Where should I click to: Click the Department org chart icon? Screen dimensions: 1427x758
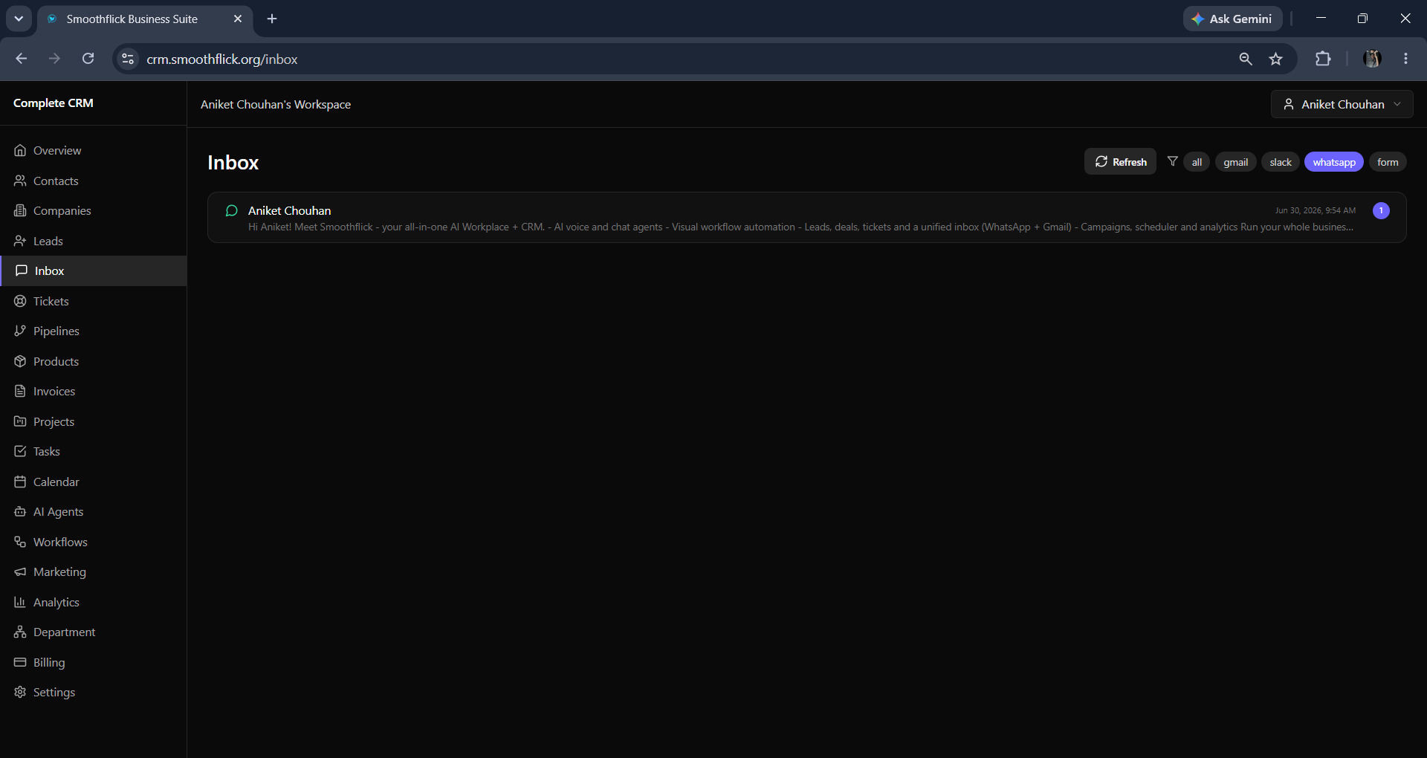(20, 632)
